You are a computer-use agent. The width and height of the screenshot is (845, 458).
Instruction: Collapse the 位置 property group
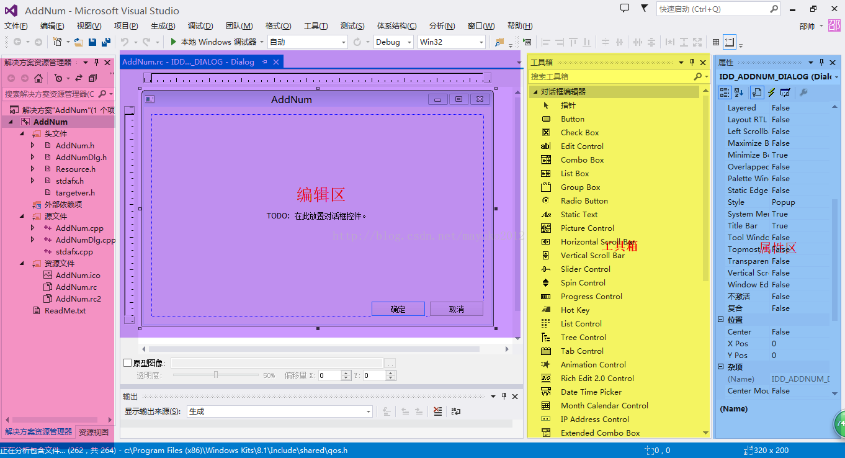pos(721,320)
